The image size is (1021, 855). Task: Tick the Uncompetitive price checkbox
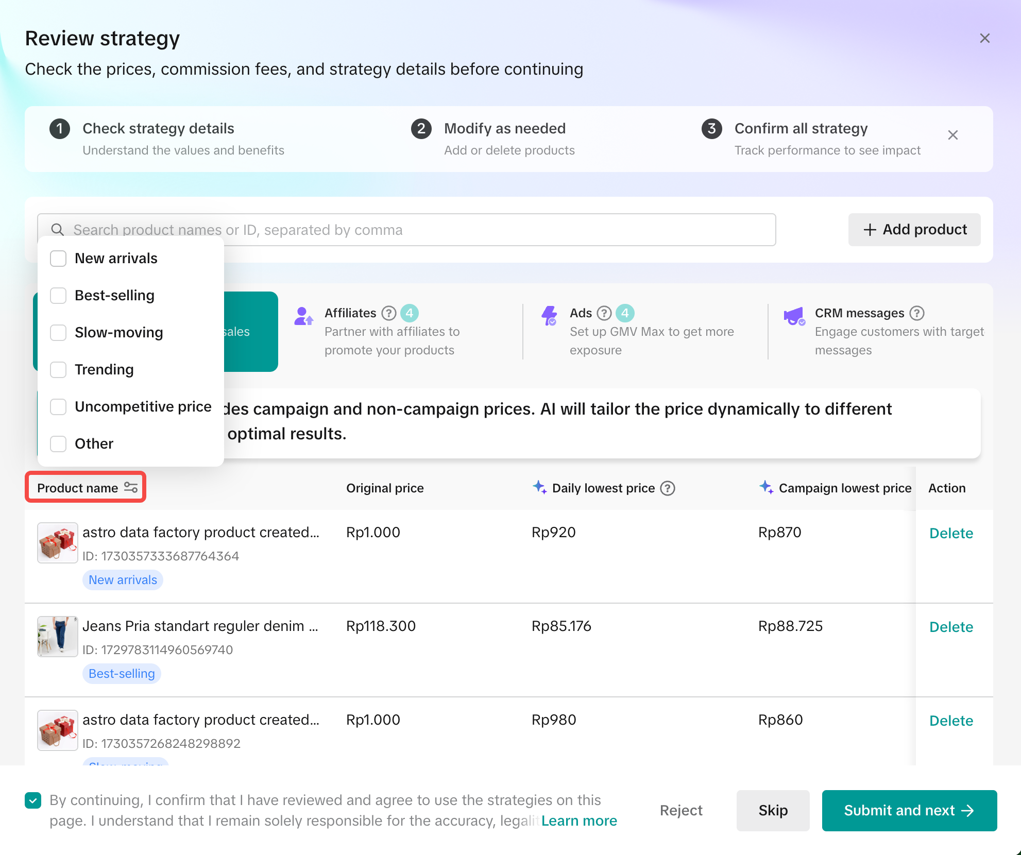tap(58, 407)
